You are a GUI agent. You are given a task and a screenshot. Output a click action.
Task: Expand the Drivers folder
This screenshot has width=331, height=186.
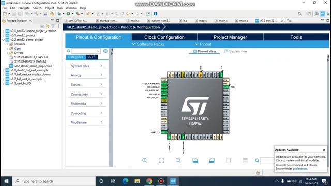(x=7, y=53)
